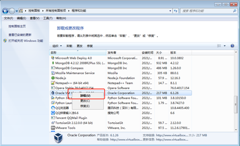Click the Python 3.8 program icon

click(53, 98)
